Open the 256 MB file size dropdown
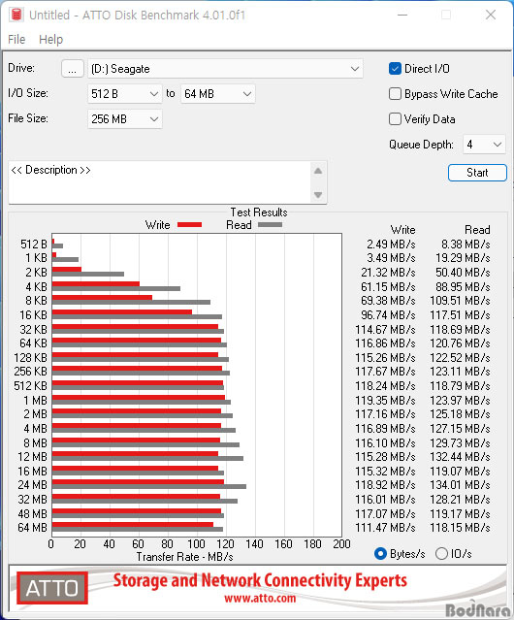This screenshot has width=514, height=620. coord(124,119)
